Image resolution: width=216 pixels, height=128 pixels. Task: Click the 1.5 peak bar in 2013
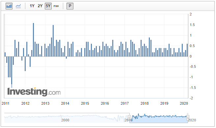pos(53,41)
